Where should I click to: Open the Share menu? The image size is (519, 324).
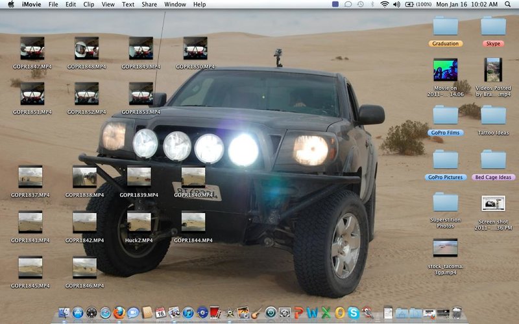tap(149, 5)
